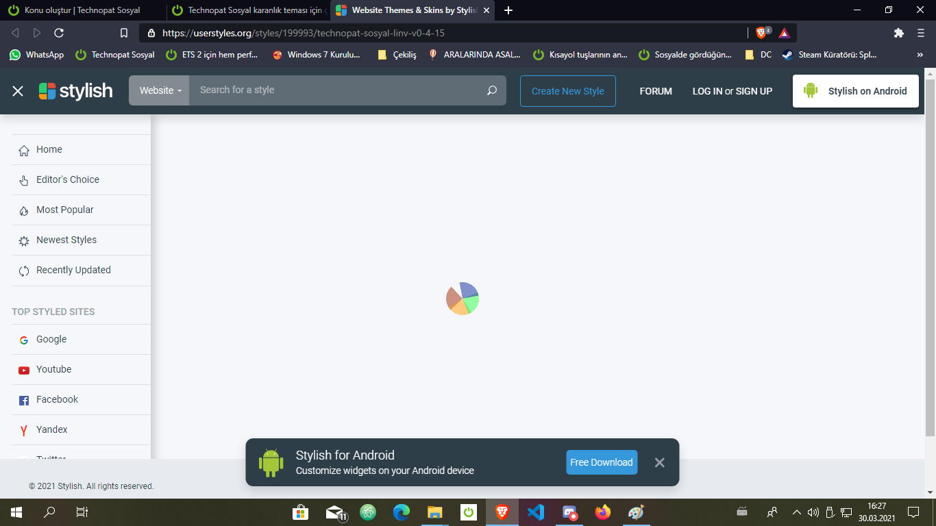The width and height of the screenshot is (936, 526).
Task: Open Most Popular styles
Action: [x=81, y=210]
